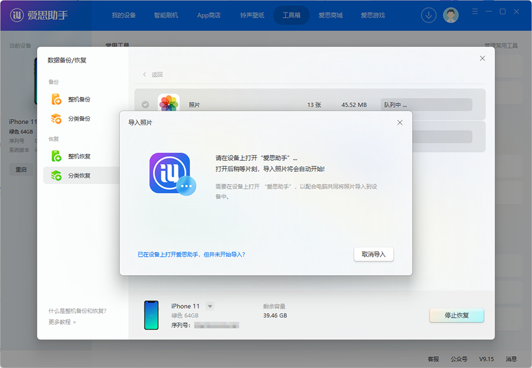This screenshot has width=532, height=368.
Task: Click the 导入照片 dialog title
Action: pos(140,122)
